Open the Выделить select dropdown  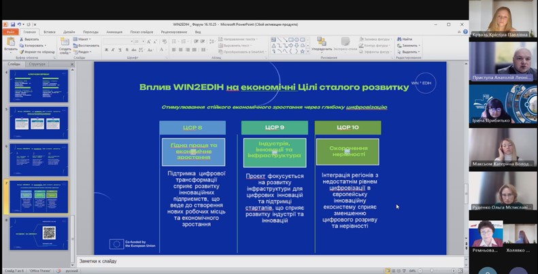coord(409,52)
